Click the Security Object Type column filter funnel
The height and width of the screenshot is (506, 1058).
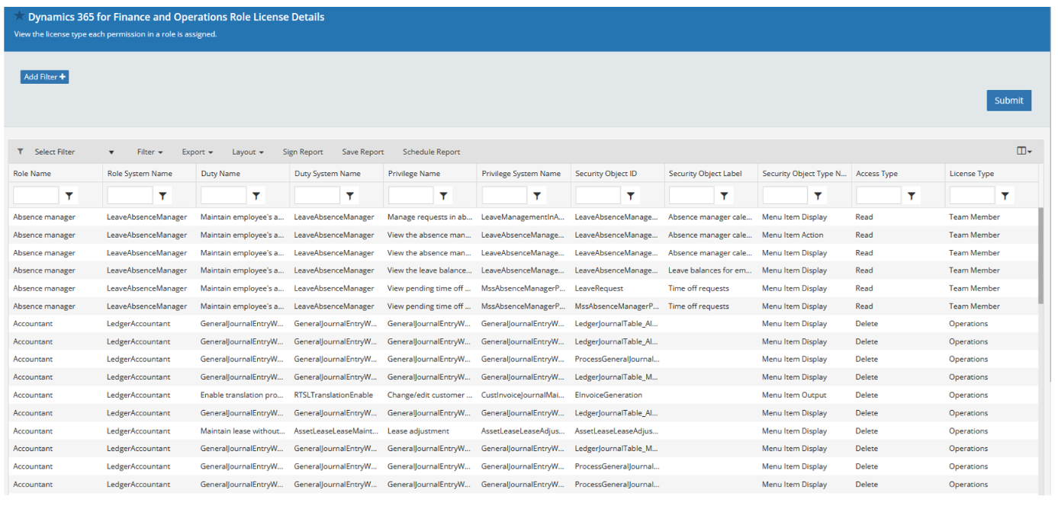tap(818, 196)
